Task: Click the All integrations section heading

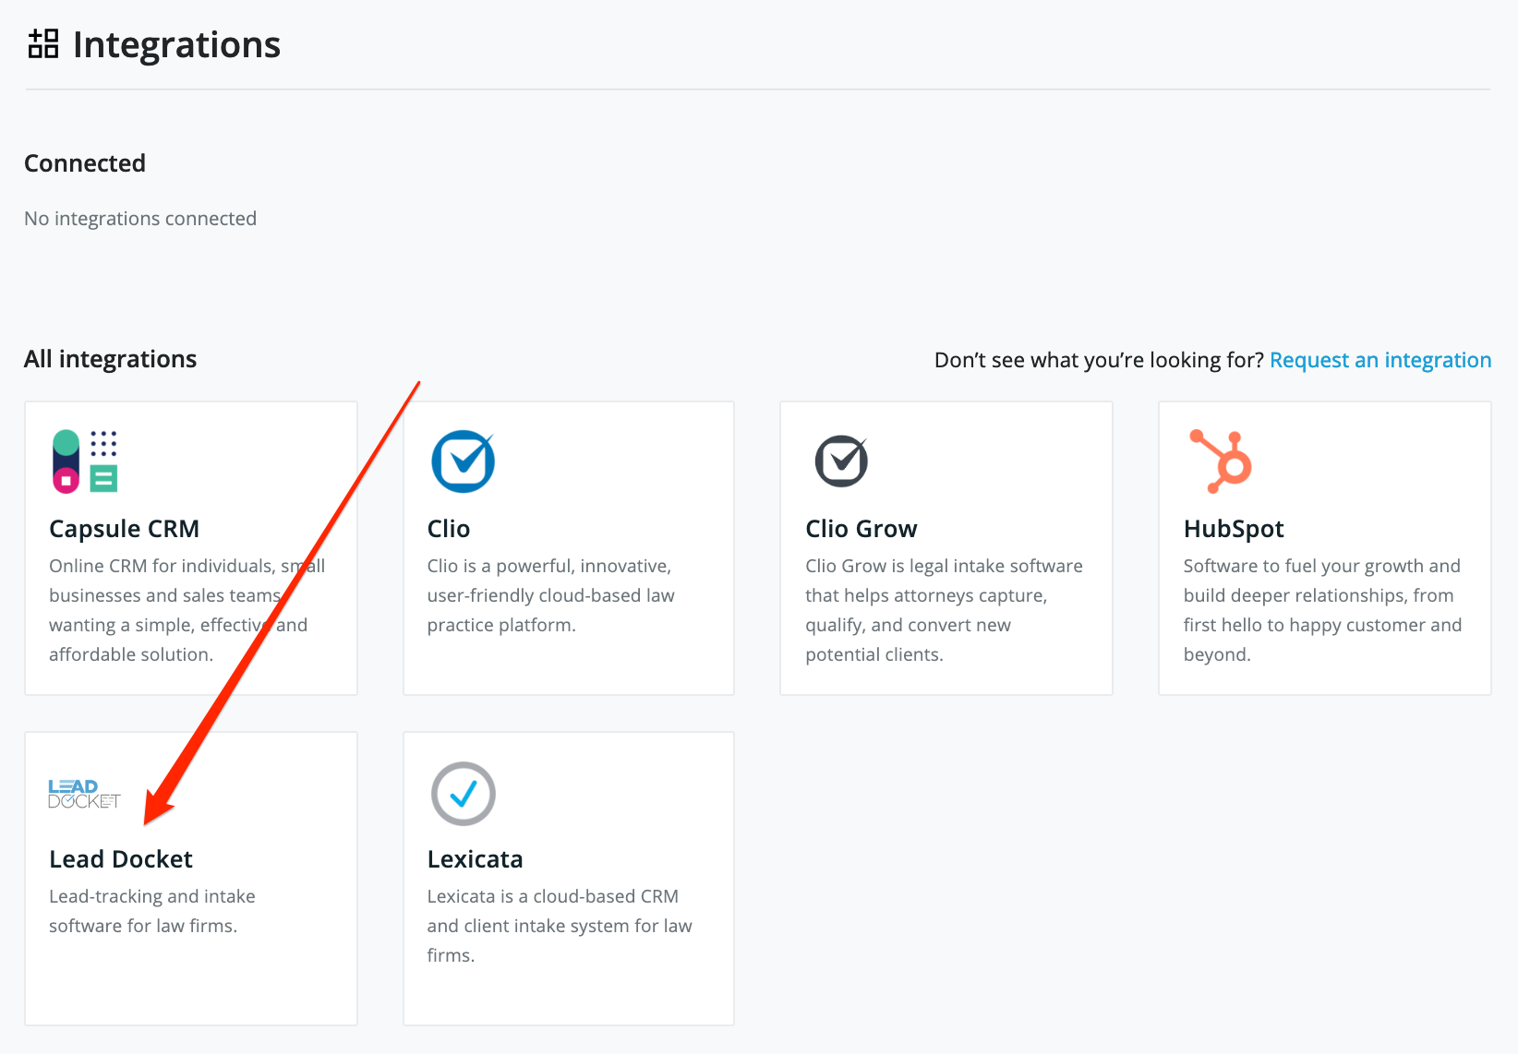Action: click(x=110, y=358)
